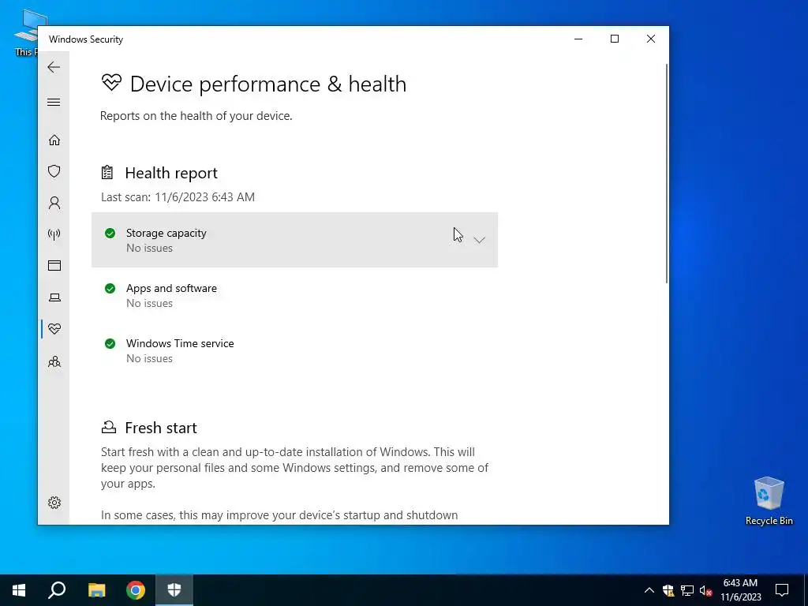This screenshot has width=808, height=606.
Task: Expand the Storage capacity chevron
Action: coord(479,240)
